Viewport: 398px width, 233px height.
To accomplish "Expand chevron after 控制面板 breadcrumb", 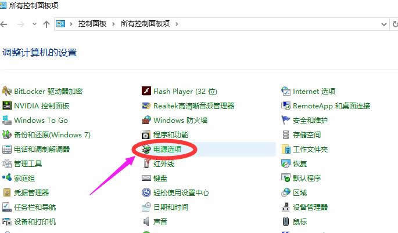I will (115, 24).
